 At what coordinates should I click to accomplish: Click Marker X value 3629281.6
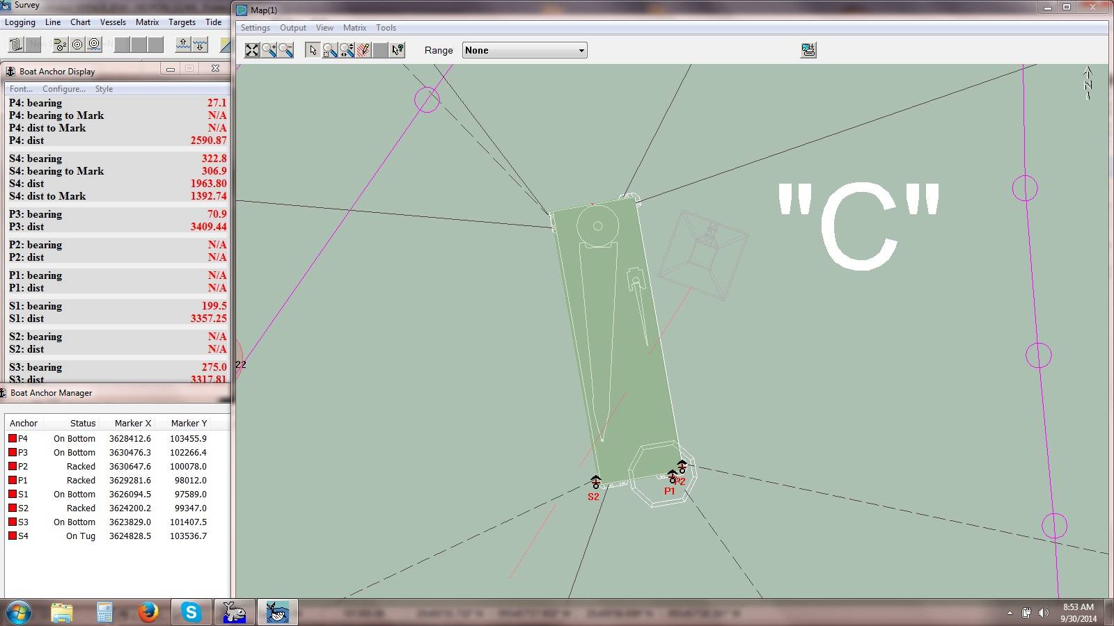tap(130, 481)
